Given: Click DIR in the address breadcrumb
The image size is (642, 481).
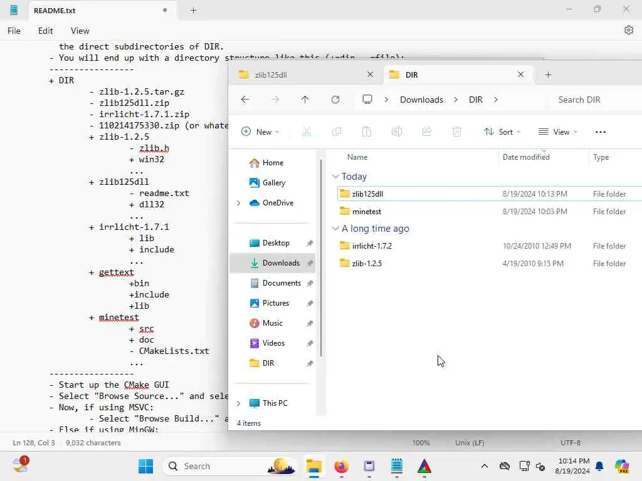Looking at the screenshot, I should (x=475, y=100).
